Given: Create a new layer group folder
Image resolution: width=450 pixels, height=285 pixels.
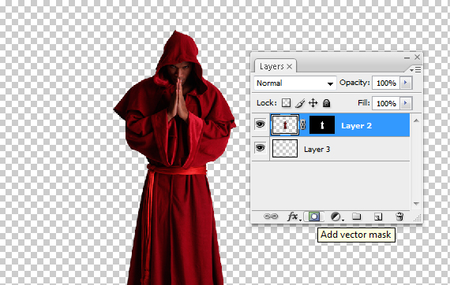Looking at the screenshot, I should (356, 217).
